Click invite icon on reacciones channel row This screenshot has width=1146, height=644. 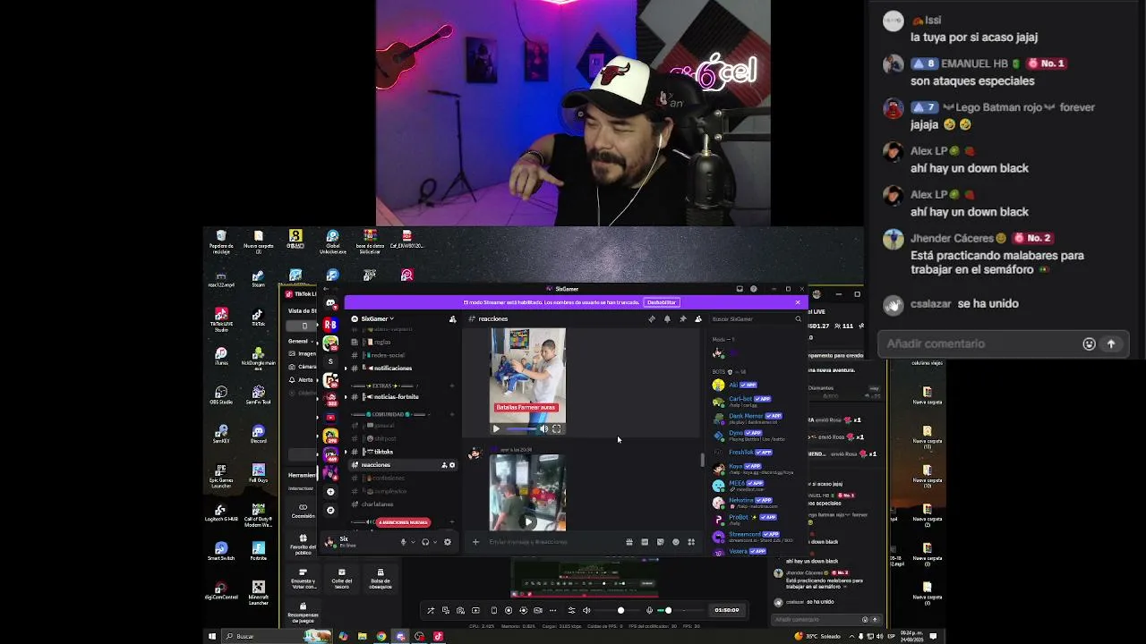pos(444,465)
